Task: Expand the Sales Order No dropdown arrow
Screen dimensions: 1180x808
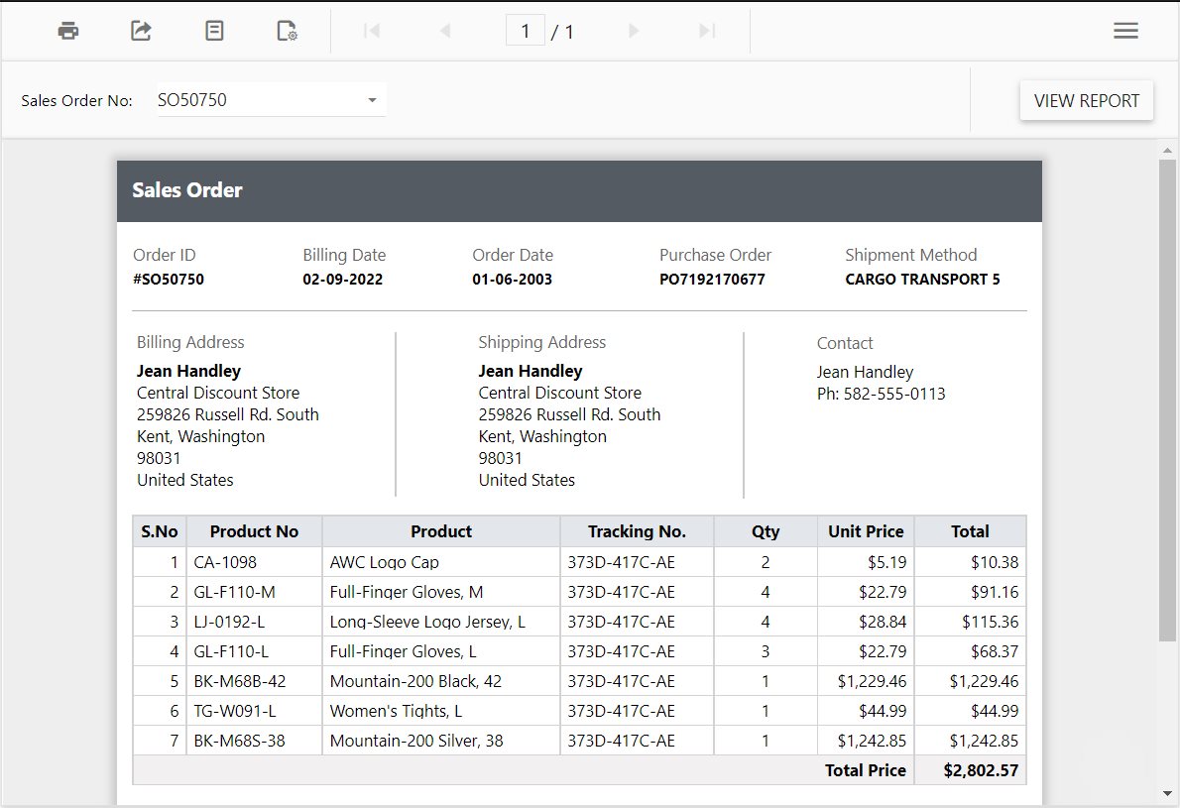Action: [x=372, y=100]
